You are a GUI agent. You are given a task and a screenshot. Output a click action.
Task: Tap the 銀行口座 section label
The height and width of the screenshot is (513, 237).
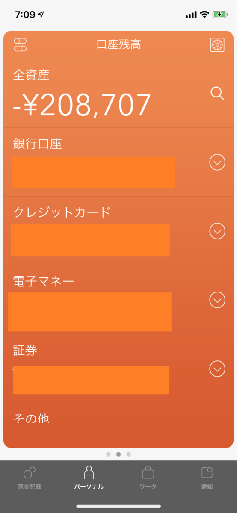pos(38,144)
